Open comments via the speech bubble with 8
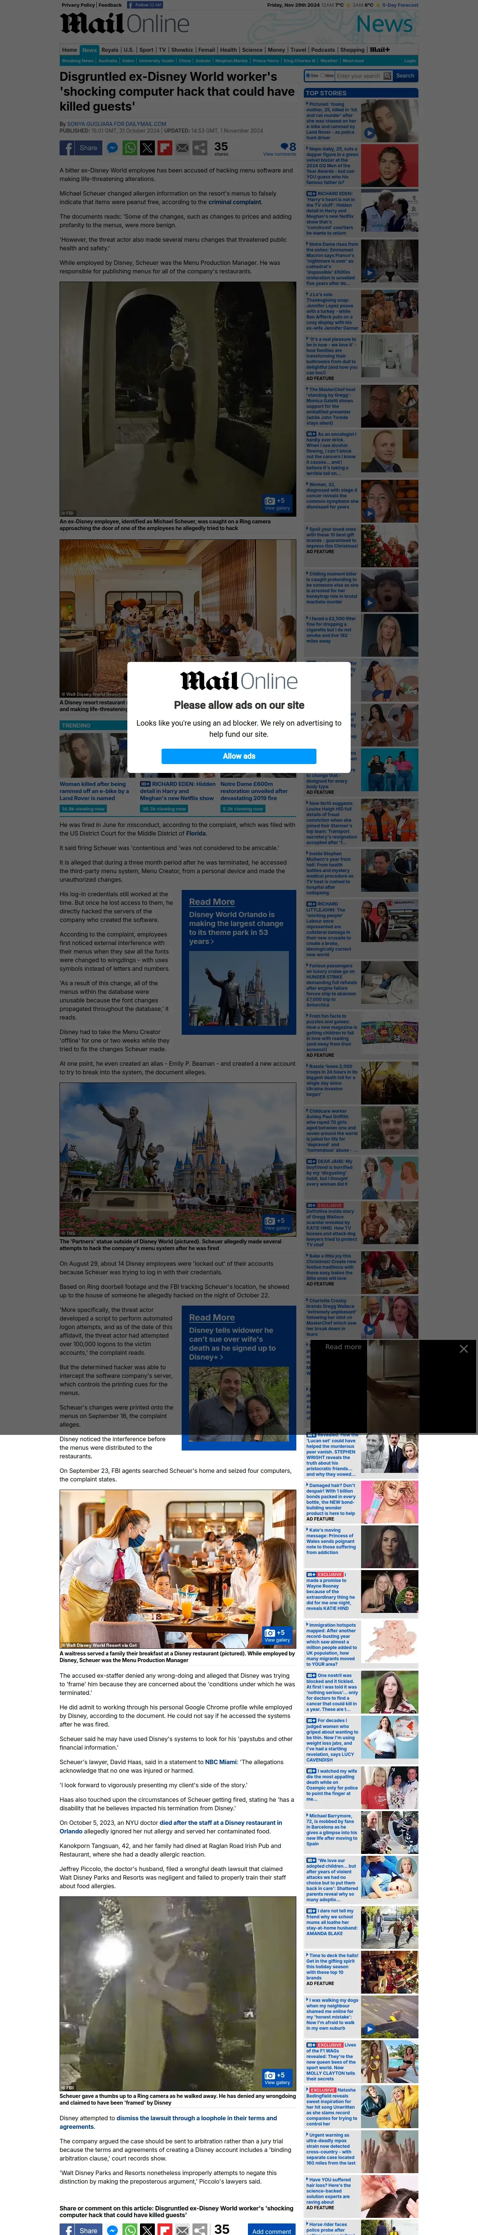 point(288,147)
